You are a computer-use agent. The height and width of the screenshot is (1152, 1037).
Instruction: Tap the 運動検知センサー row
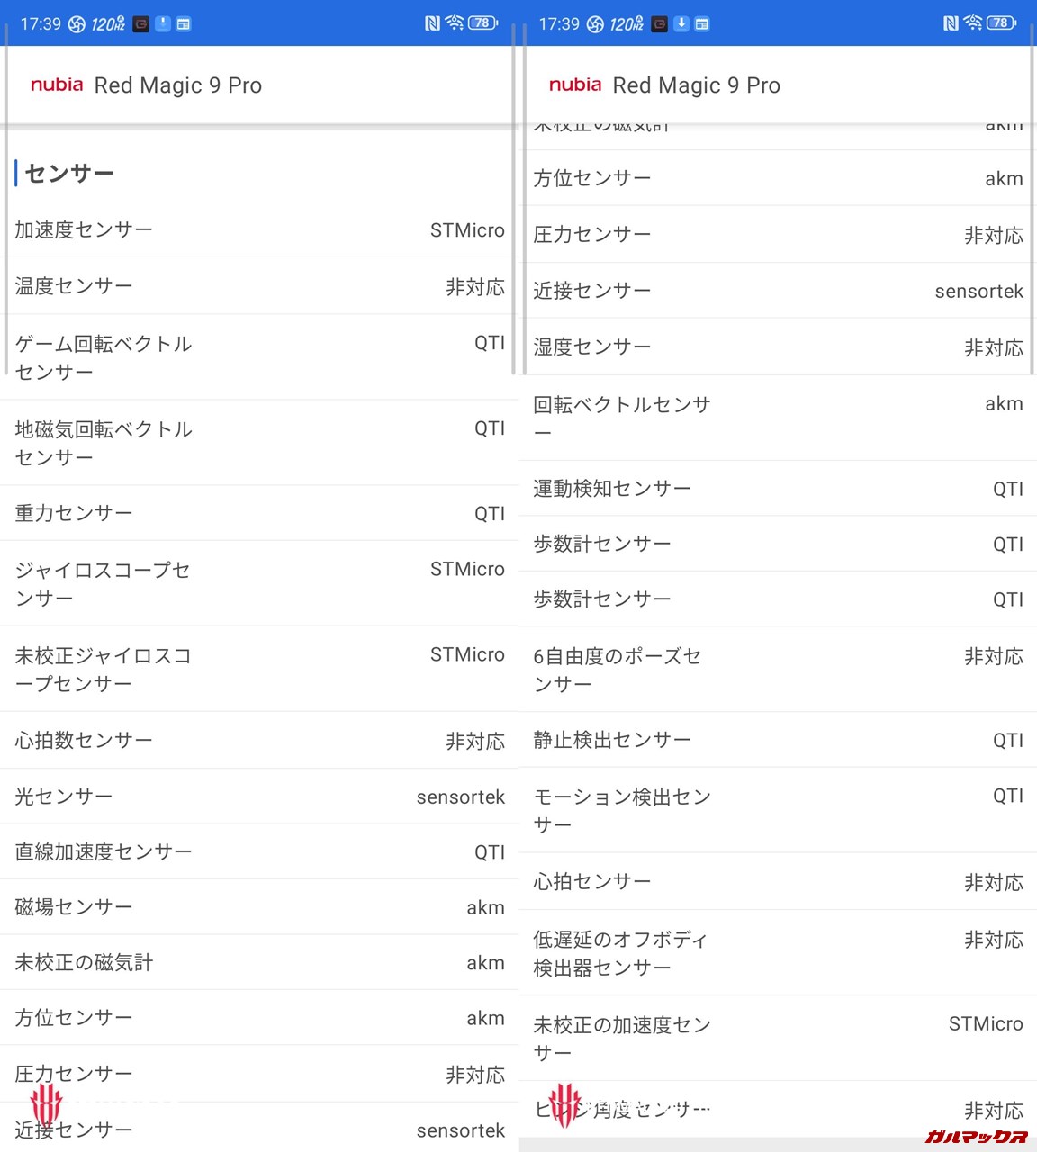(778, 489)
